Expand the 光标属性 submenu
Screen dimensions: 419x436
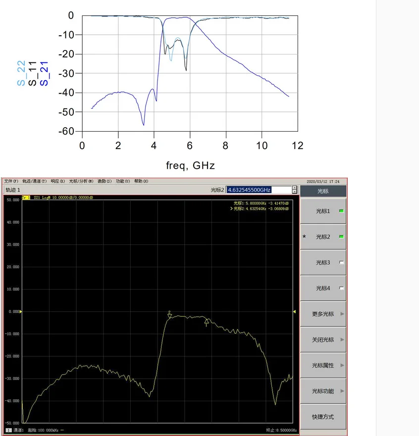point(323,365)
